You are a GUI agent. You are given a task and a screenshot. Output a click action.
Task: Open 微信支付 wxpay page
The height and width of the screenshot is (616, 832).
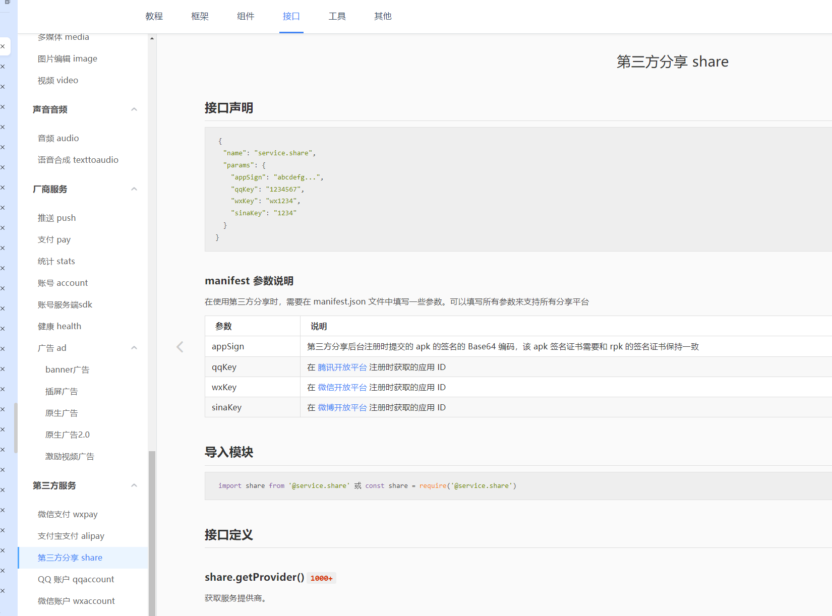point(68,514)
